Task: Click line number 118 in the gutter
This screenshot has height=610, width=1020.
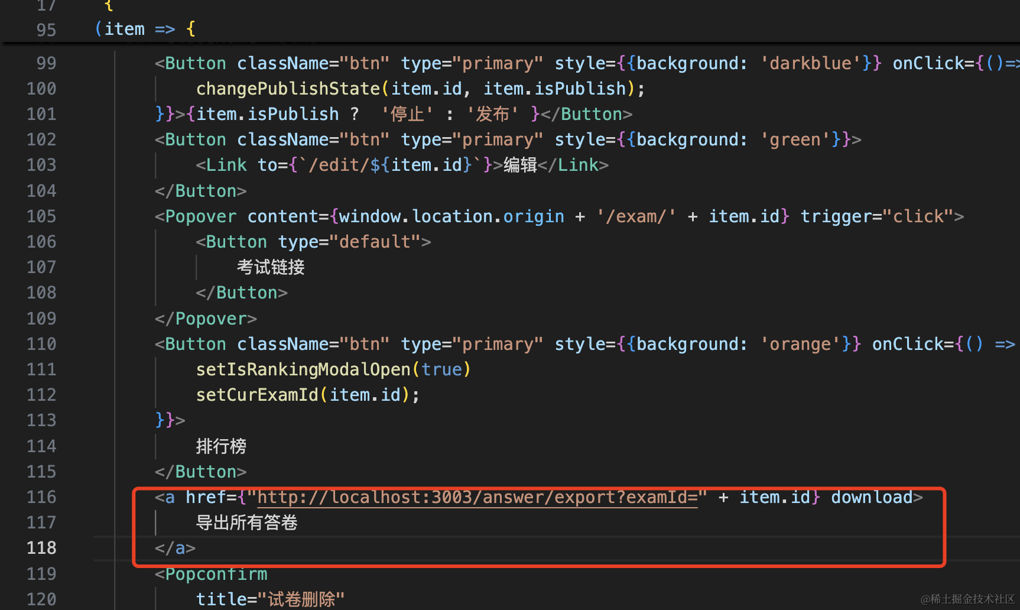Action: [41, 548]
